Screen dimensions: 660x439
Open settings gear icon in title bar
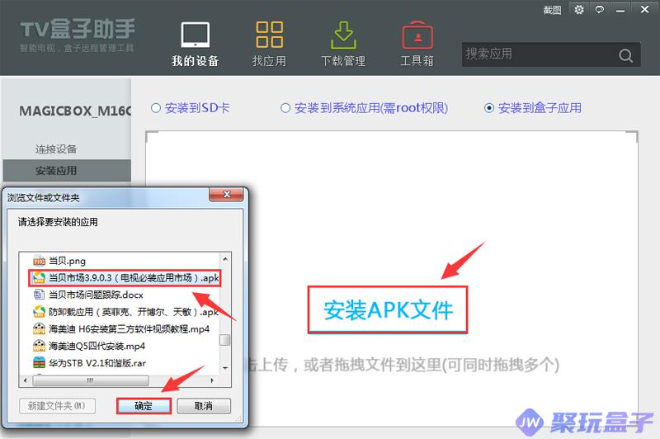click(579, 9)
